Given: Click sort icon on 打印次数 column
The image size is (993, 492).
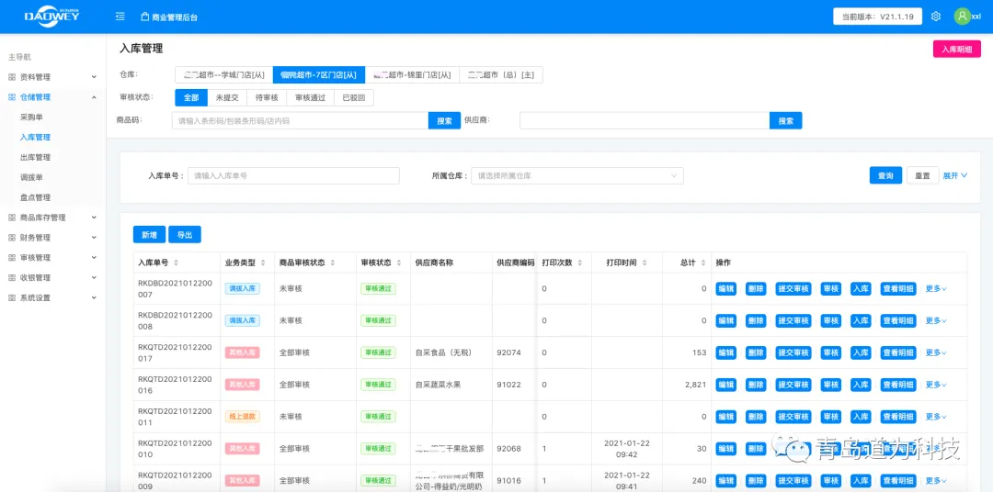Looking at the screenshot, I should point(580,263).
